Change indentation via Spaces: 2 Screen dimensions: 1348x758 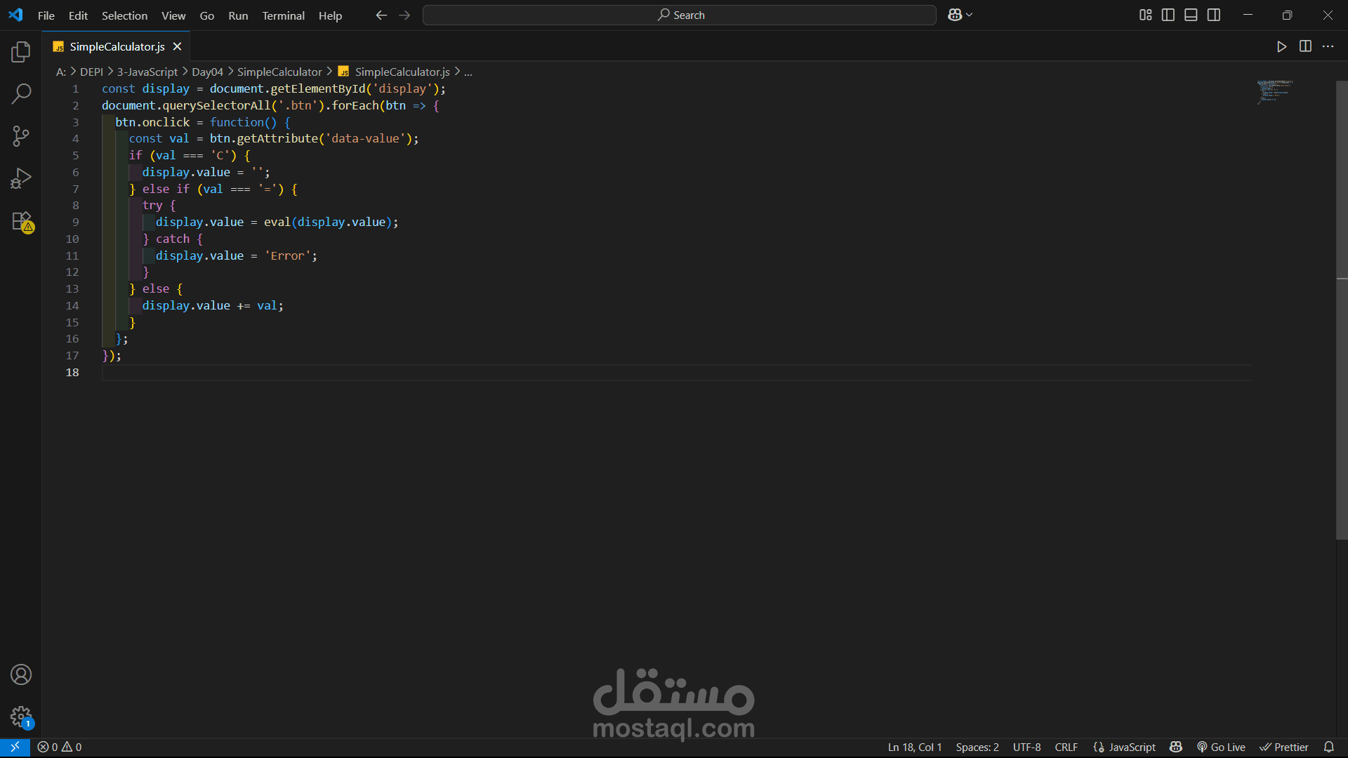pos(977,747)
